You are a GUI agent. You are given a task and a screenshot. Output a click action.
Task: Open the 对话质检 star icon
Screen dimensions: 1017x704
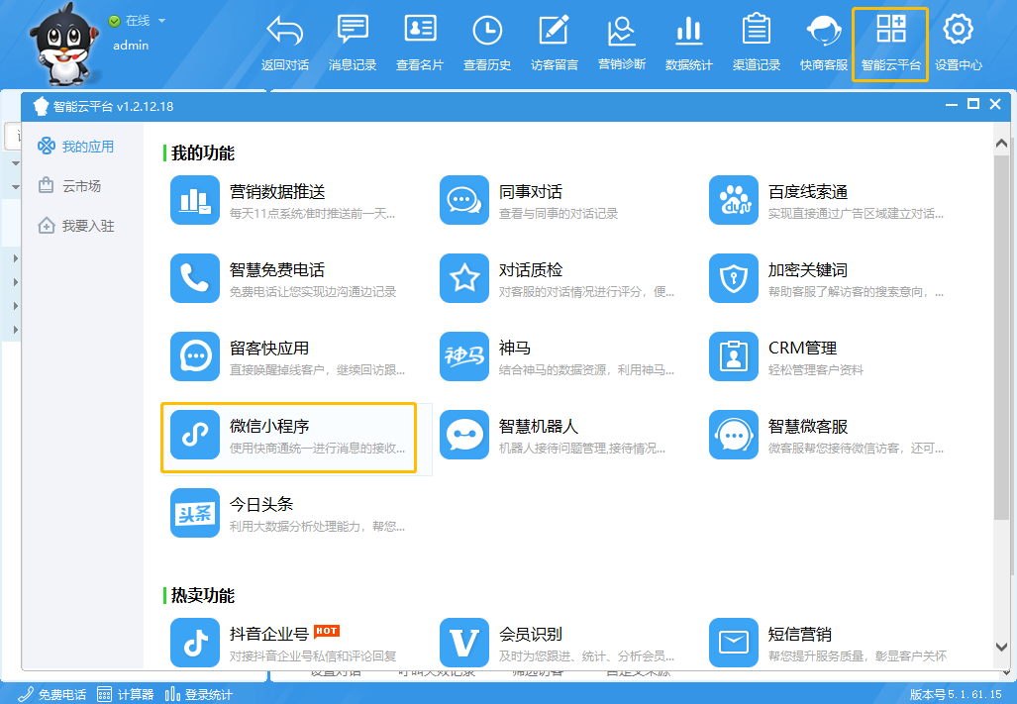pos(464,278)
